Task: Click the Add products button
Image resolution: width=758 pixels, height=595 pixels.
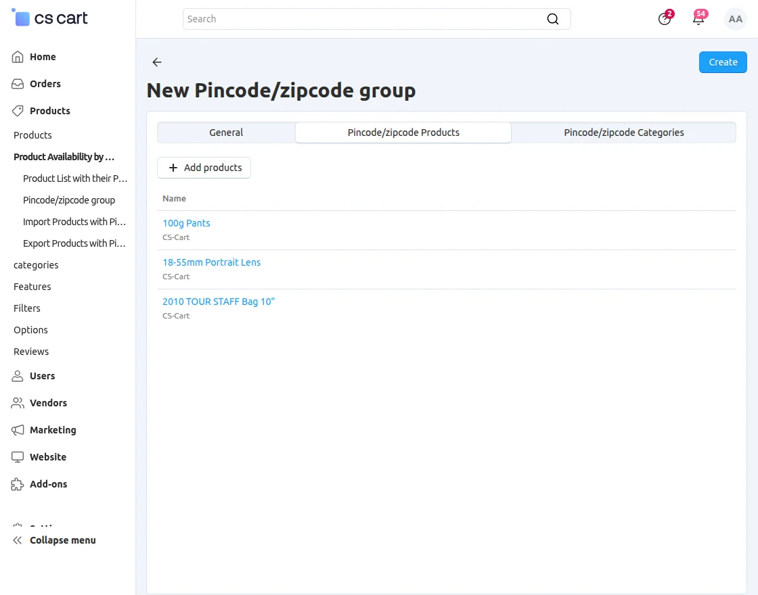Action: point(204,168)
